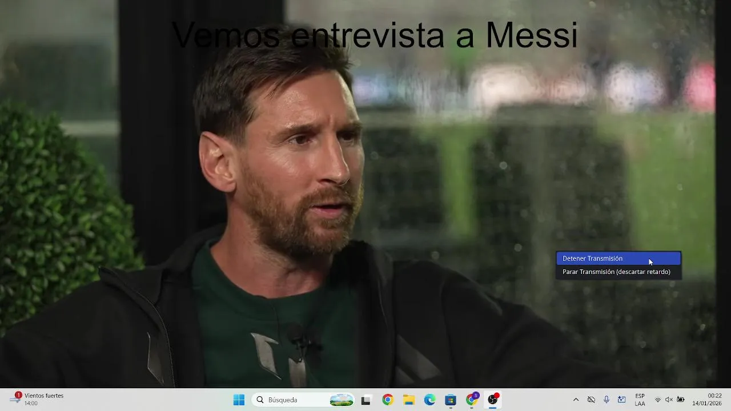
Task: Open Task View from the taskbar
Action: (x=366, y=400)
